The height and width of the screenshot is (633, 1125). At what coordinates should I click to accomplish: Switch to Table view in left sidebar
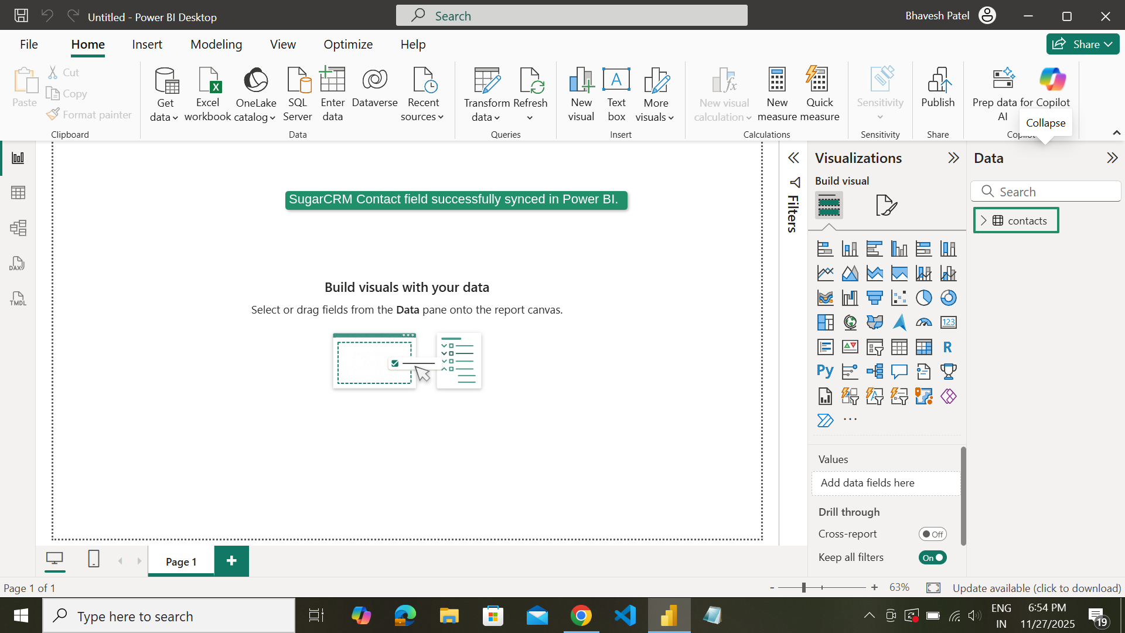click(18, 192)
